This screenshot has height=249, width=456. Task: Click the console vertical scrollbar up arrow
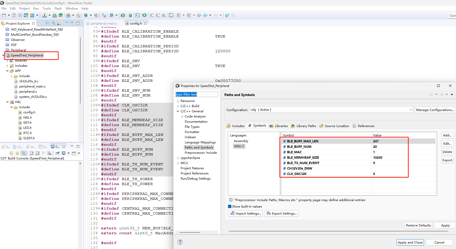pos(80,163)
